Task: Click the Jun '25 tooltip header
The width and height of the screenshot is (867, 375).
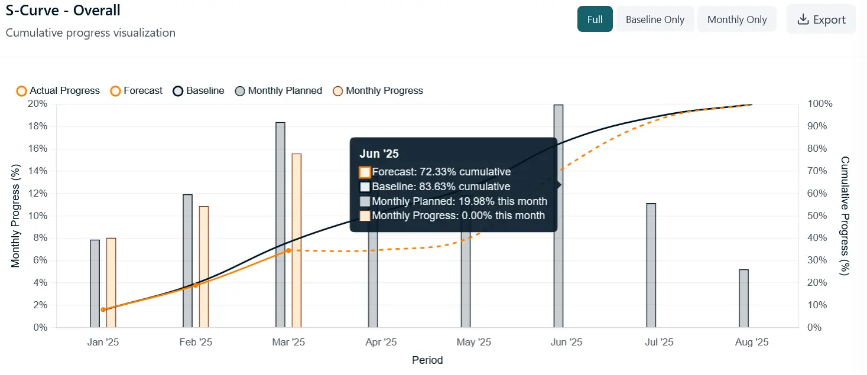Action: pos(379,153)
